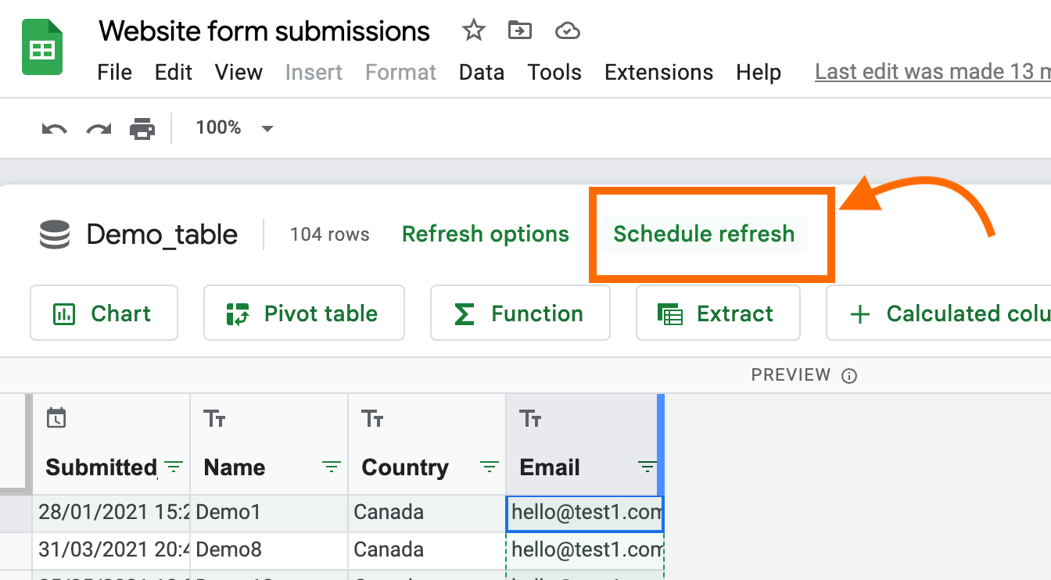Open the filter on the Email column
This screenshot has width=1051, height=580.
[x=647, y=466]
